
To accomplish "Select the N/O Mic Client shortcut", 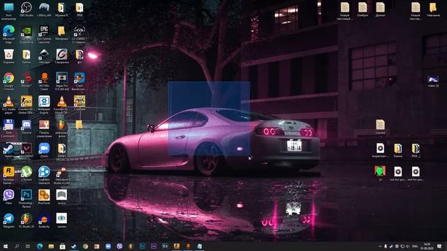I will (44, 77).
